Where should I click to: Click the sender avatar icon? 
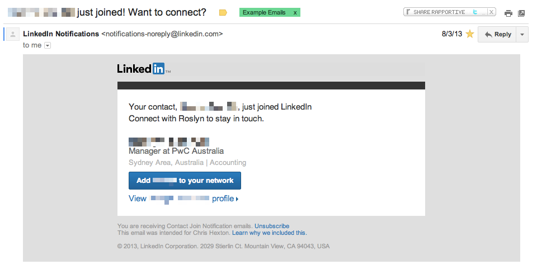(x=13, y=34)
